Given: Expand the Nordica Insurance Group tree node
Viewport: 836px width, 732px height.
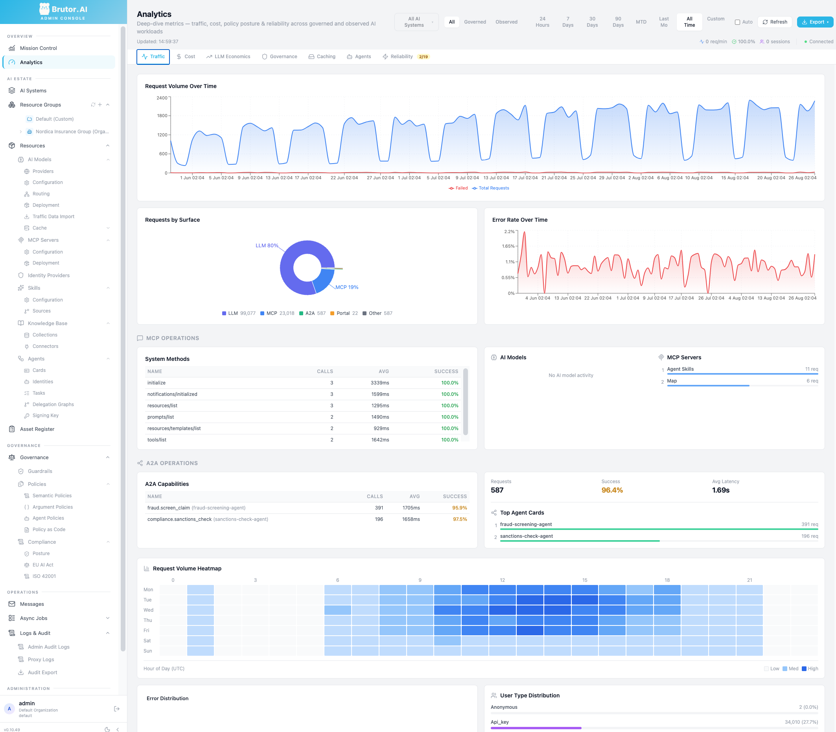Looking at the screenshot, I should 21,132.
